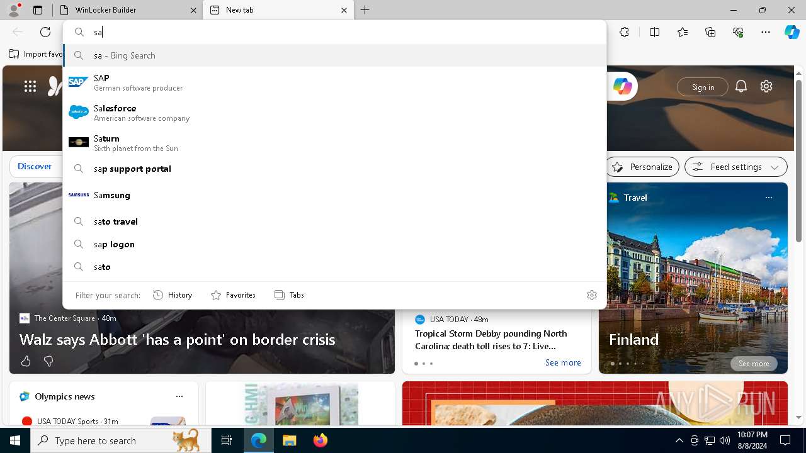This screenshot has width=806, height=453.
Task: Click the Windows taskbar search box
Action: pyautogui.click(x=121, y=440)
